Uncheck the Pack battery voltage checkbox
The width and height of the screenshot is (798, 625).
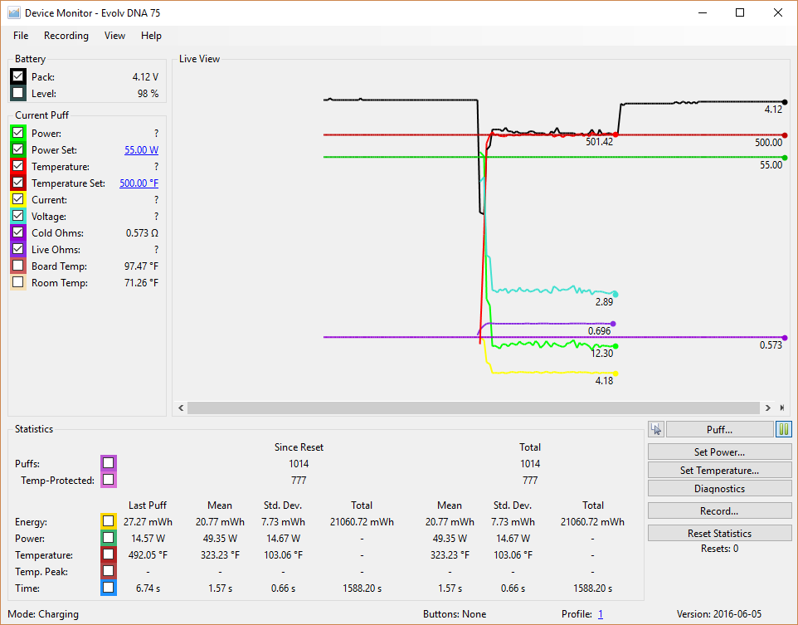coord(18,77)
